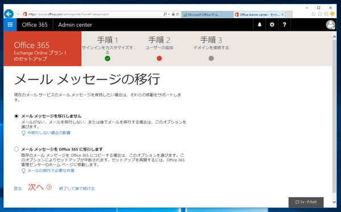
Task: Click the browser smiley feedback icon
Action: (332, 14)
